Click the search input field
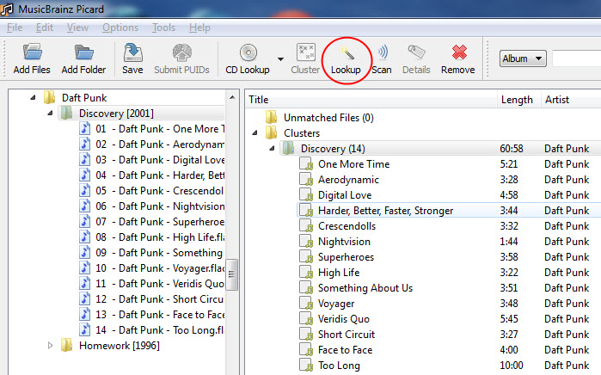Image resolution: width=601 pixels, height=375 pixels. (x=575, y=58)
